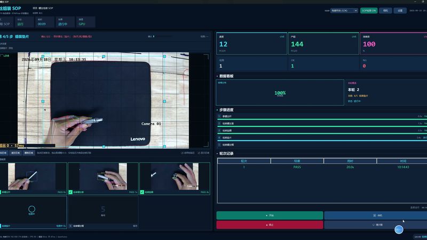
Task: Open the SDK camera source dropdown
Action: coord(344,11)
